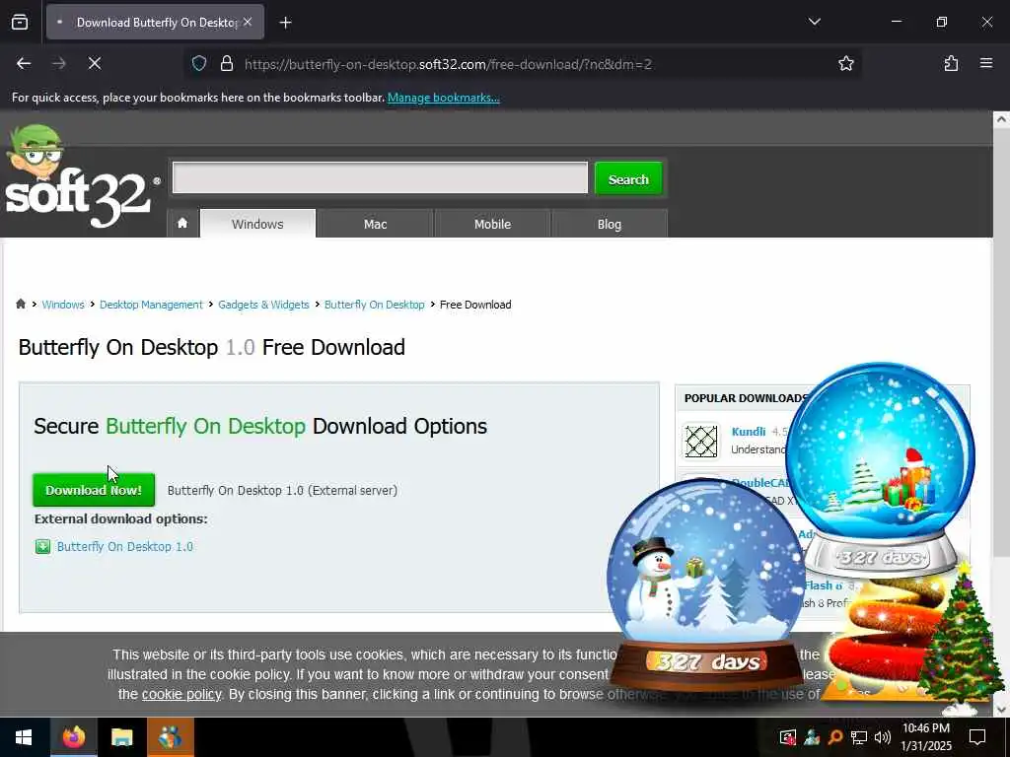The width and height of the screenshot is (1010, 757).
Task: Open the Windows notification center
Action: point(977,737)
